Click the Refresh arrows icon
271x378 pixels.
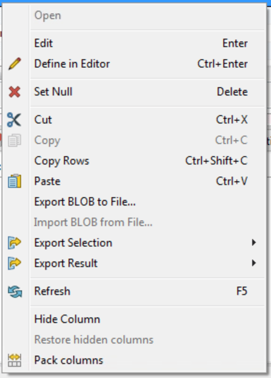click(15, 291)
